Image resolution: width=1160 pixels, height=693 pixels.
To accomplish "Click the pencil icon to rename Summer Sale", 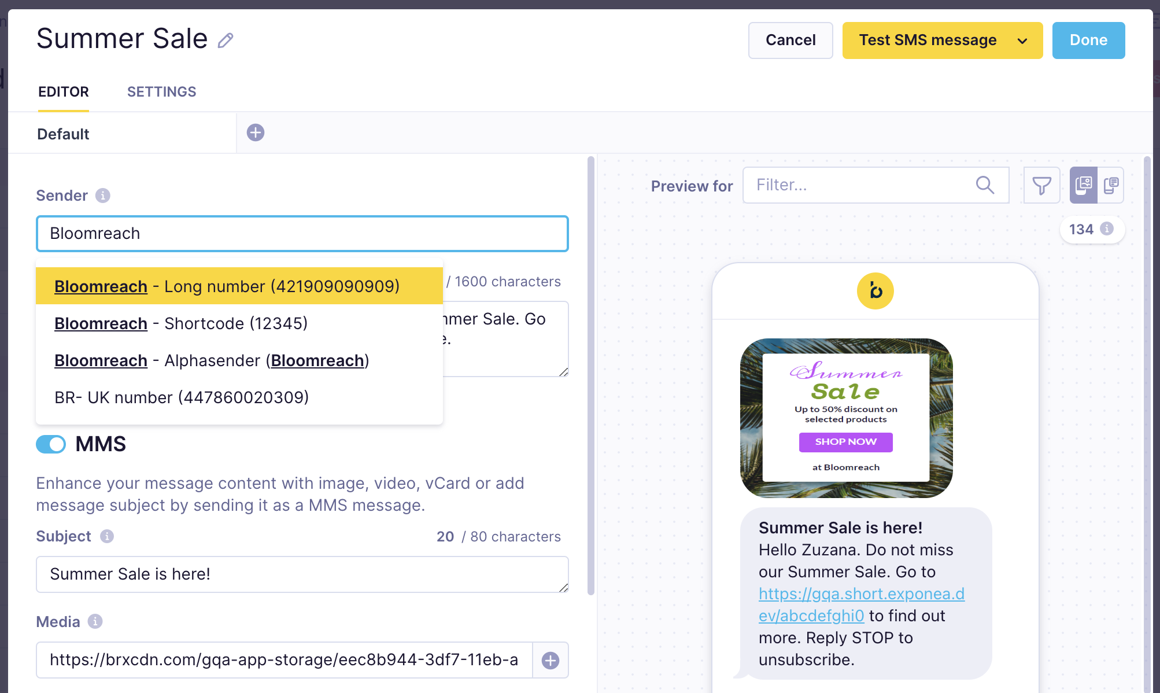I will tap(226, 40).
